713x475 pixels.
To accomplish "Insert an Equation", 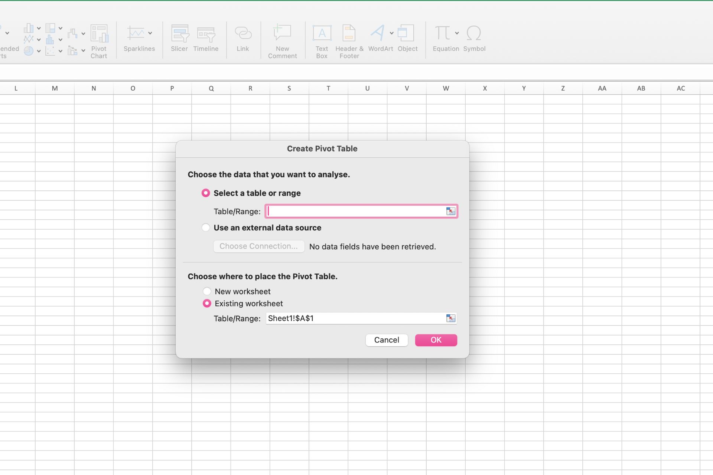I will pos(443,33).
